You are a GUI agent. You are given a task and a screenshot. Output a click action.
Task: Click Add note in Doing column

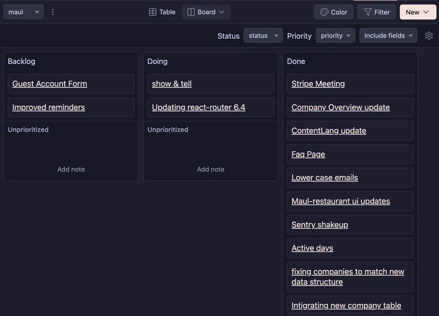click(x=211, y=169)
